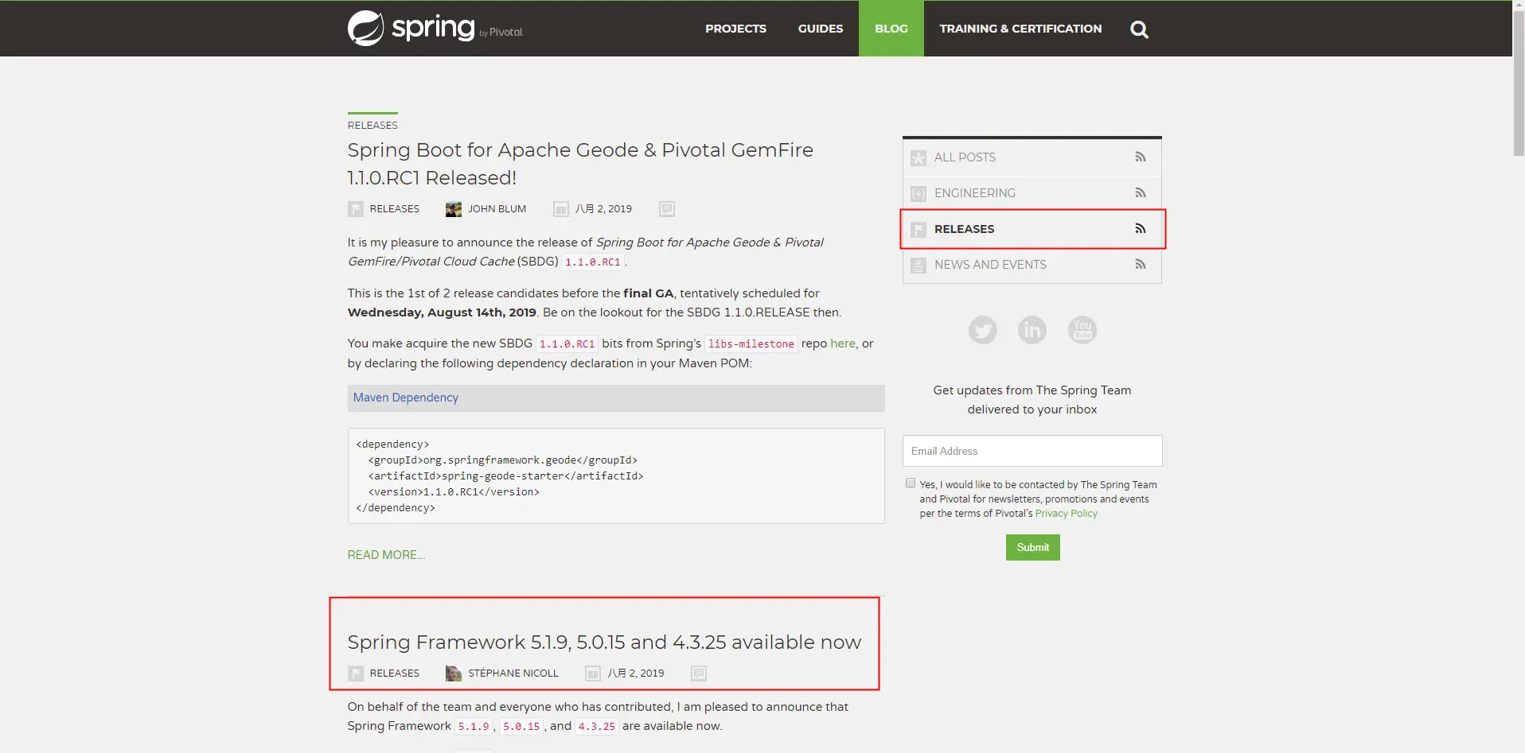Click Read More on the Geode post
This screenshot has height=753, width=1525.
pyautogui.click(x=386, y=555)
